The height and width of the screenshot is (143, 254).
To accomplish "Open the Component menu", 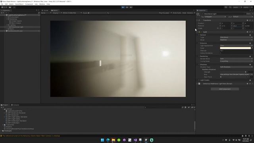I will click(x=29, y=4).
